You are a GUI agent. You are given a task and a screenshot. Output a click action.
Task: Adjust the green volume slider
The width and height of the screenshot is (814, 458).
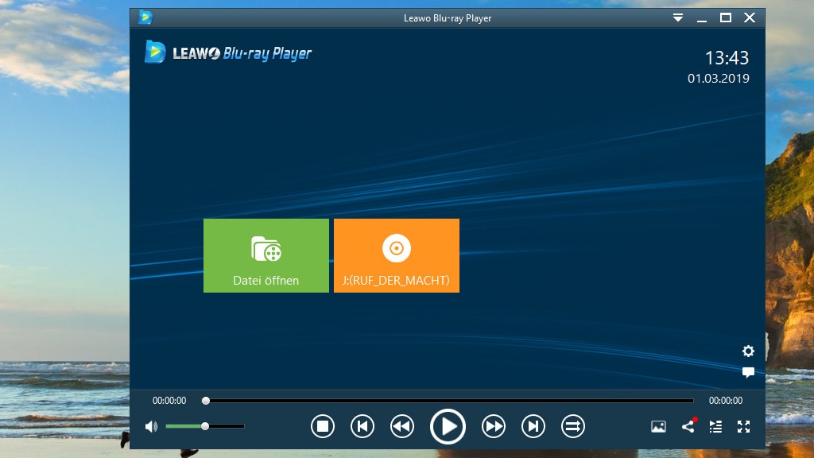click(204, 426)
